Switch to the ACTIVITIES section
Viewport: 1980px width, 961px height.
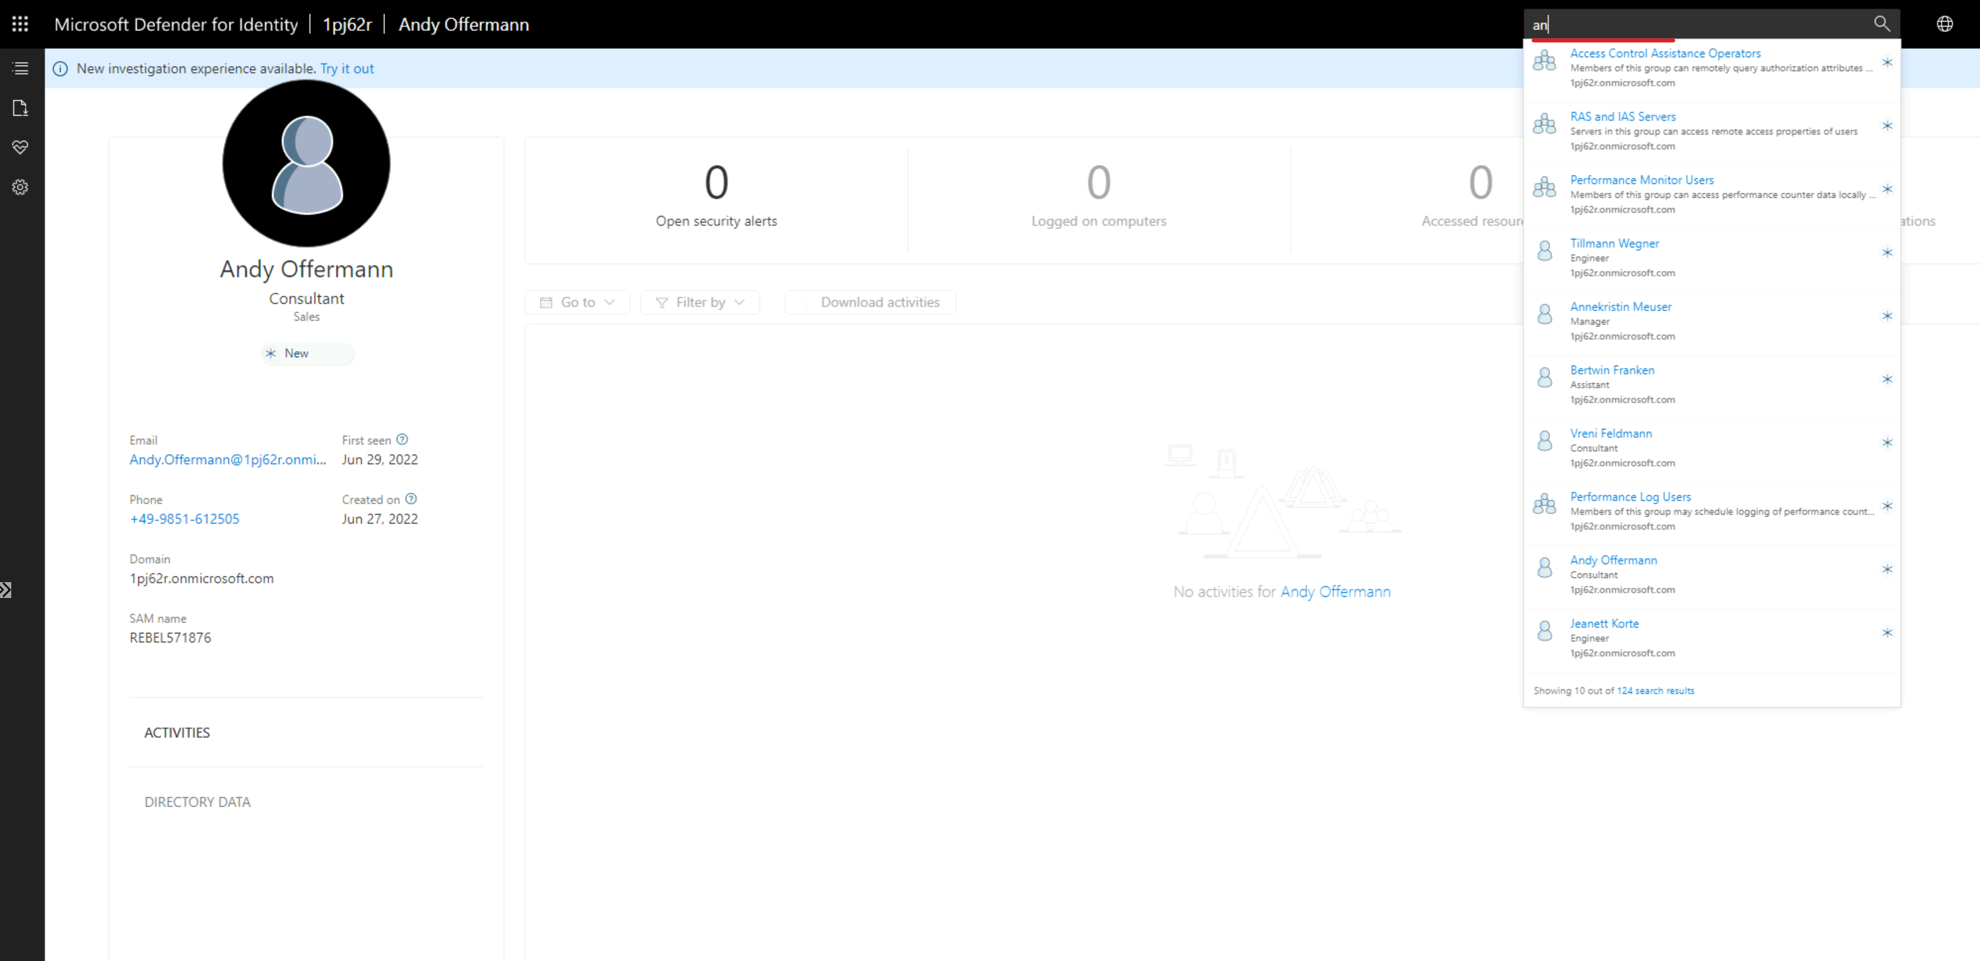click(177, 732)
